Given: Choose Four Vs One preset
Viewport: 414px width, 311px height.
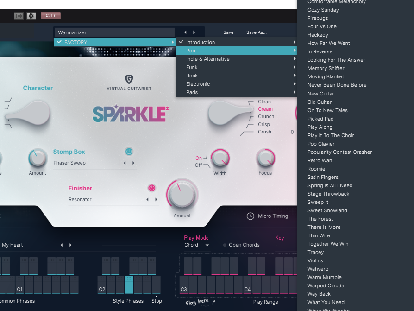Looking at the screenshot, I should click(322, 26).
